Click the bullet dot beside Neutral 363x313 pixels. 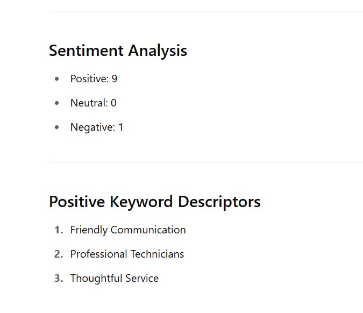coord(57,103)
